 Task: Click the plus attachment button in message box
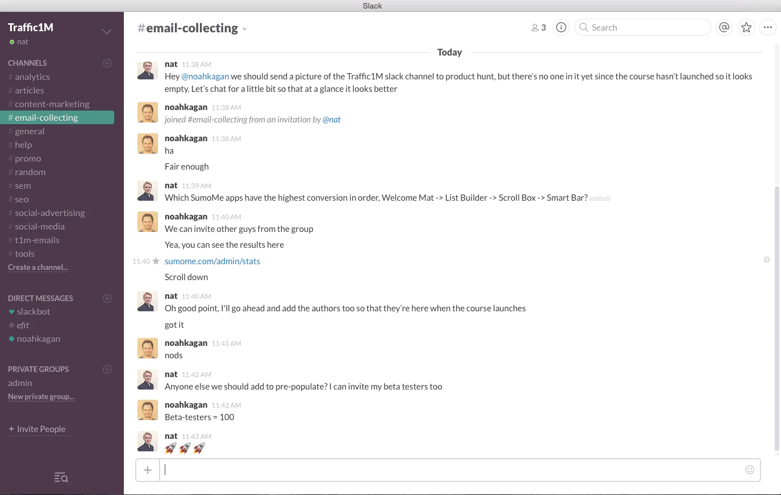click(x=148, y=469)
